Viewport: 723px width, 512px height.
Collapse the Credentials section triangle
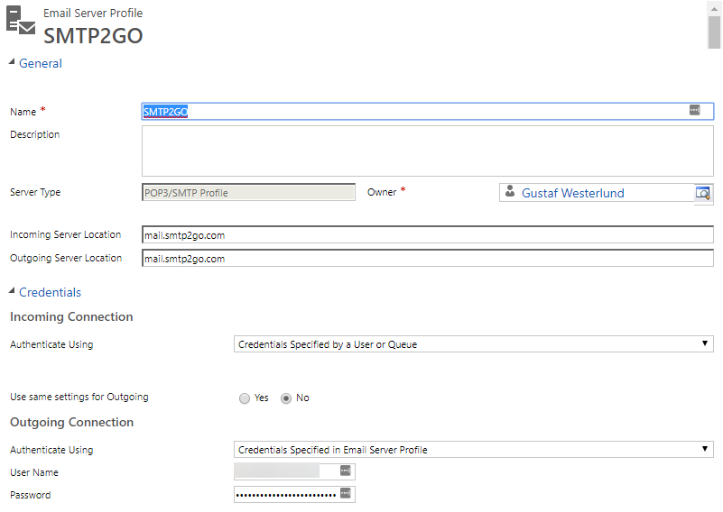[x=12, y=291]
